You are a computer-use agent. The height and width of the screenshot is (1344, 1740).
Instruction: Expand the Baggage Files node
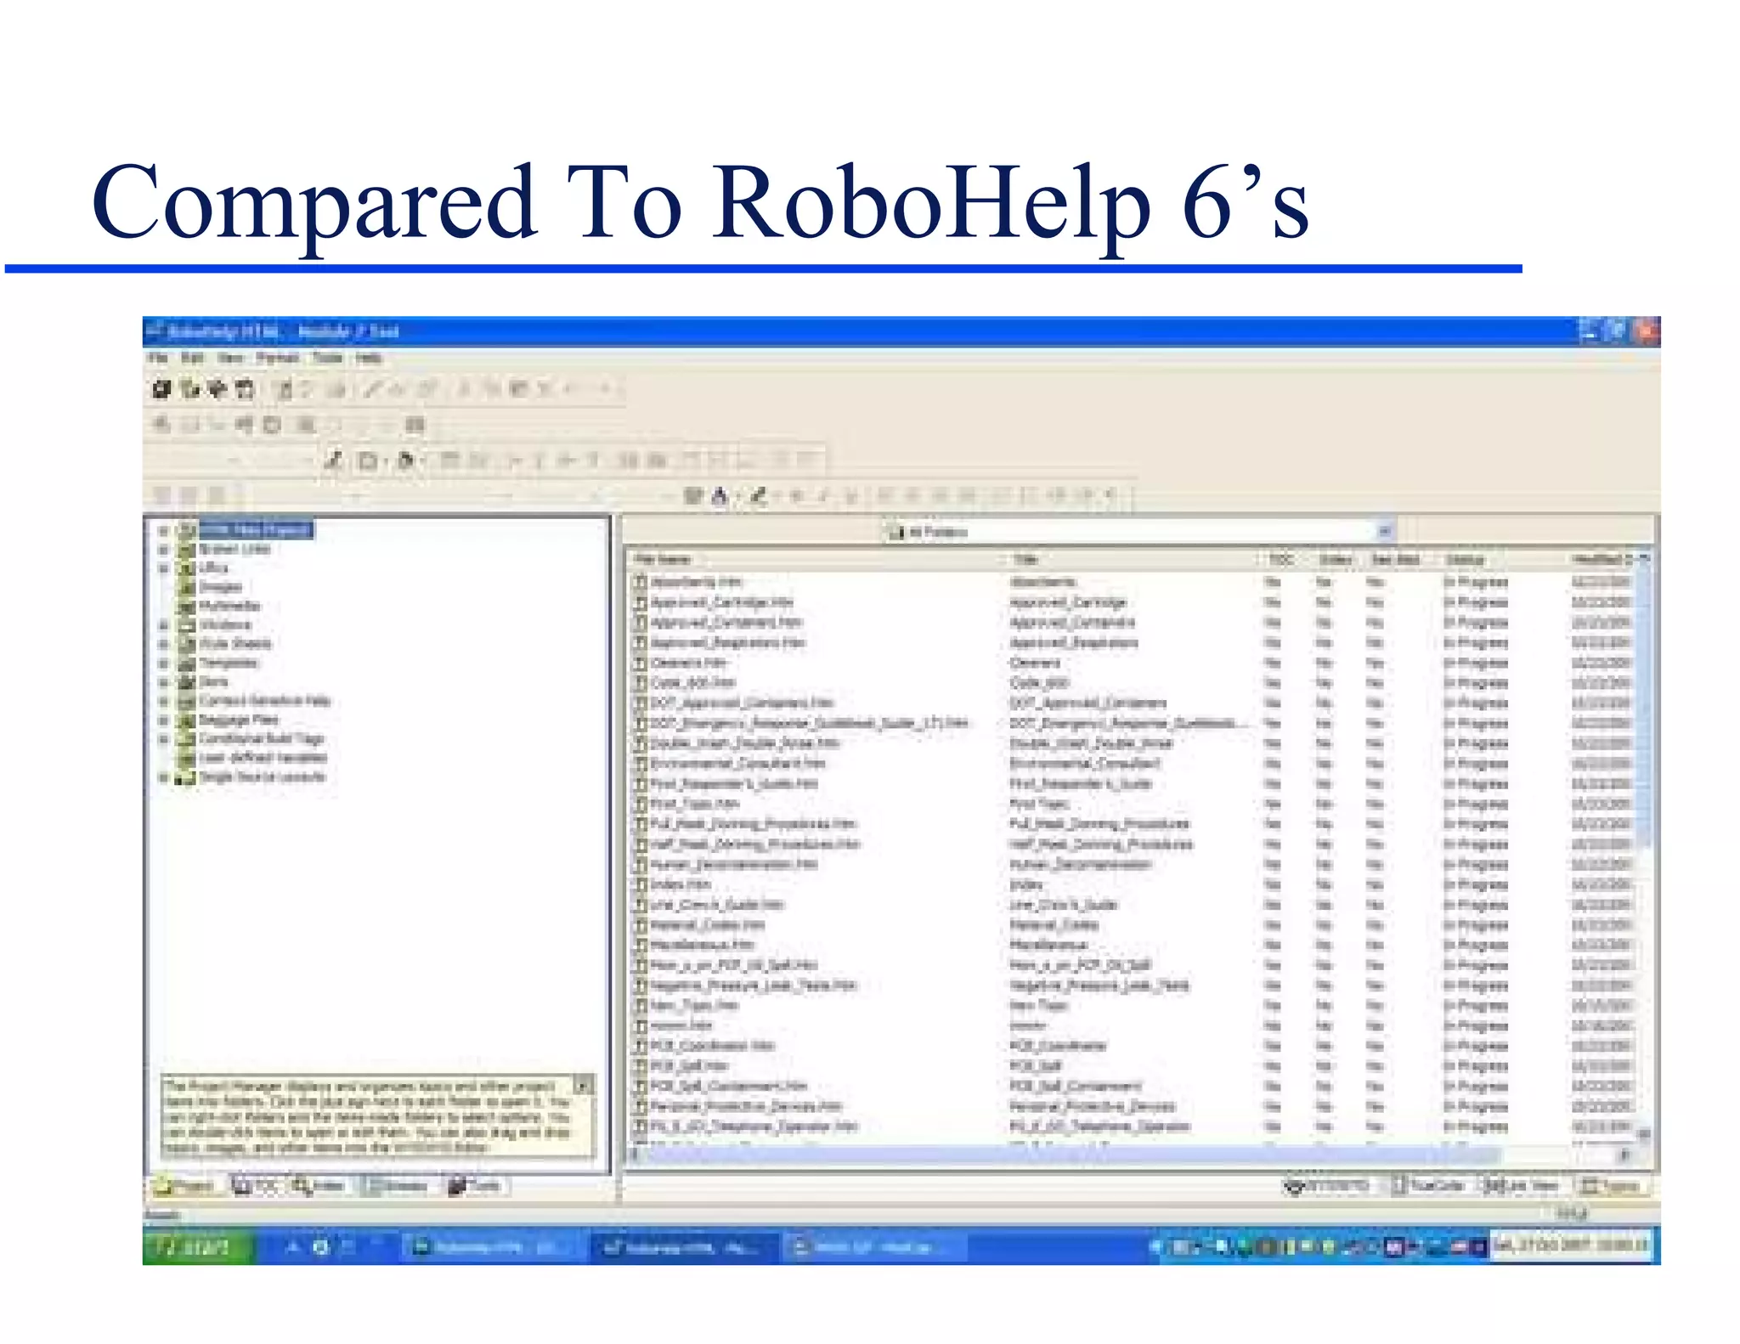pos(164,720)
